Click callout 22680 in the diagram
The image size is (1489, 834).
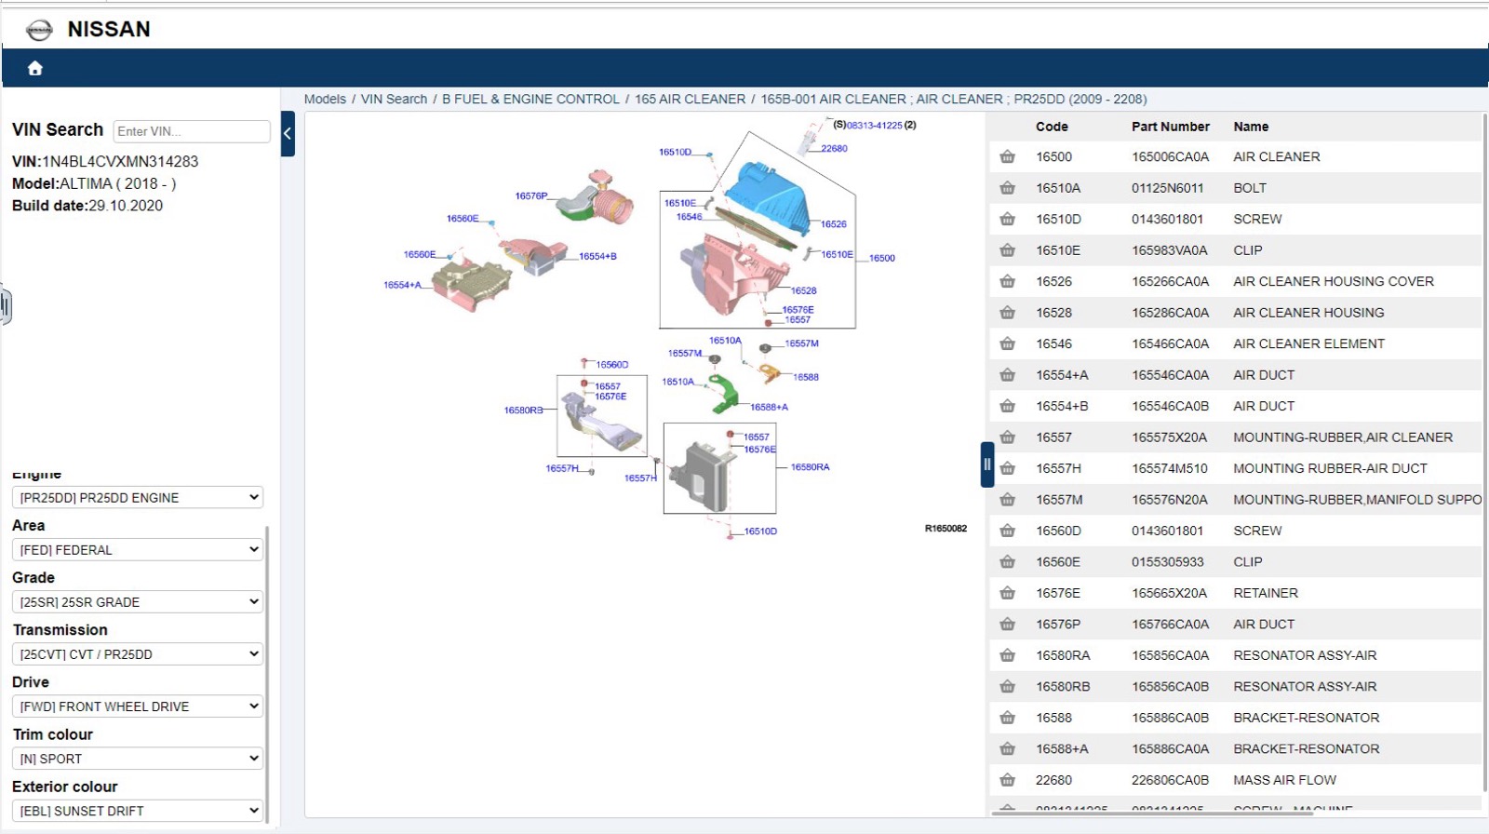[834, 149]
